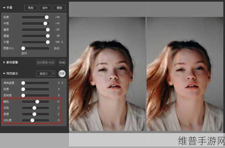The height and width of the screenshot is (148, 225).
Task: Click the right smoothed portrait preview
Action: point(185,74)
